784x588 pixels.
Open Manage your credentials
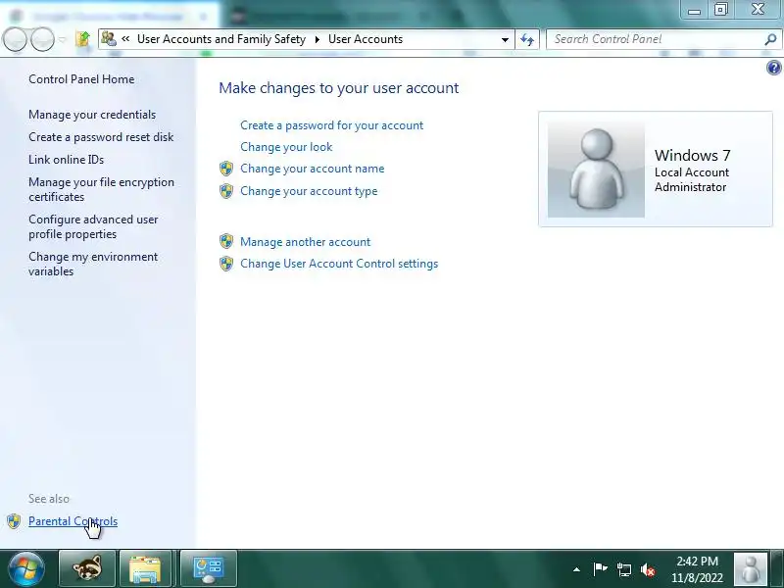tap(92, 115)
